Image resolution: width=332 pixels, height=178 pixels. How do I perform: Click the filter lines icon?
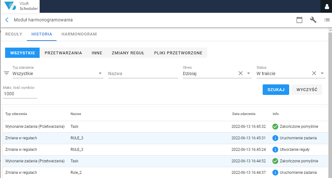[x=6, y=74]
